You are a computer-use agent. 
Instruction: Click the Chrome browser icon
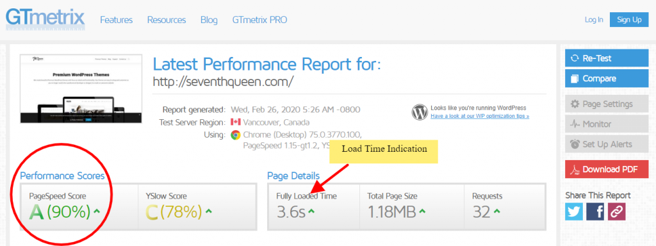235,135
